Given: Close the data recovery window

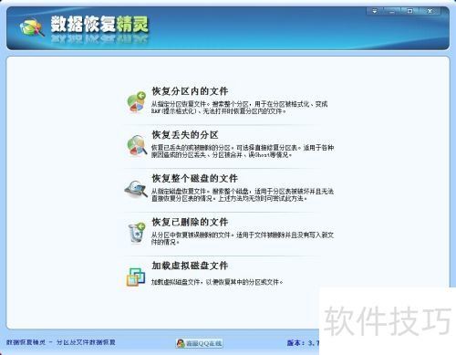Looking at the screenshot, I should coord(430,11).
